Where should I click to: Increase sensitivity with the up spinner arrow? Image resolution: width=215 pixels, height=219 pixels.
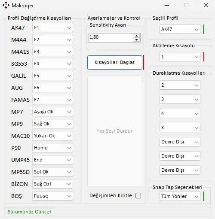[137, 36]
